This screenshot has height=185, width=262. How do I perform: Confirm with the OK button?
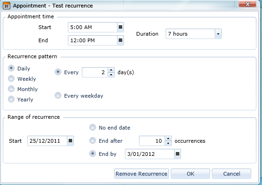point(190,174)
